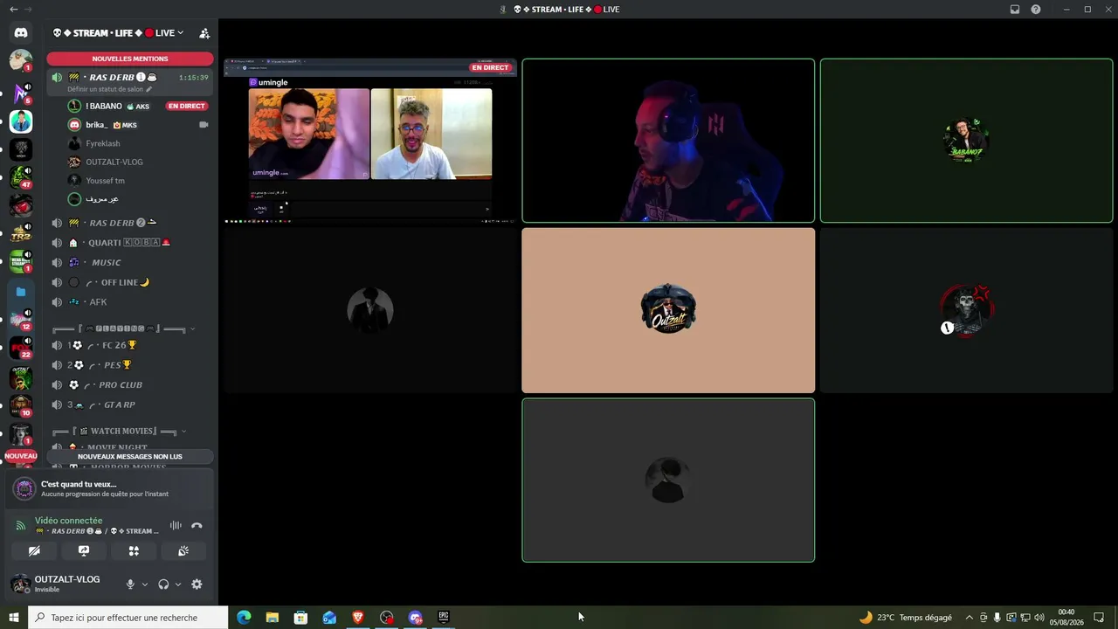Open the green connection signal icon
The width and height of the screenshot is (1118, 629).
[x=21, y=525]
